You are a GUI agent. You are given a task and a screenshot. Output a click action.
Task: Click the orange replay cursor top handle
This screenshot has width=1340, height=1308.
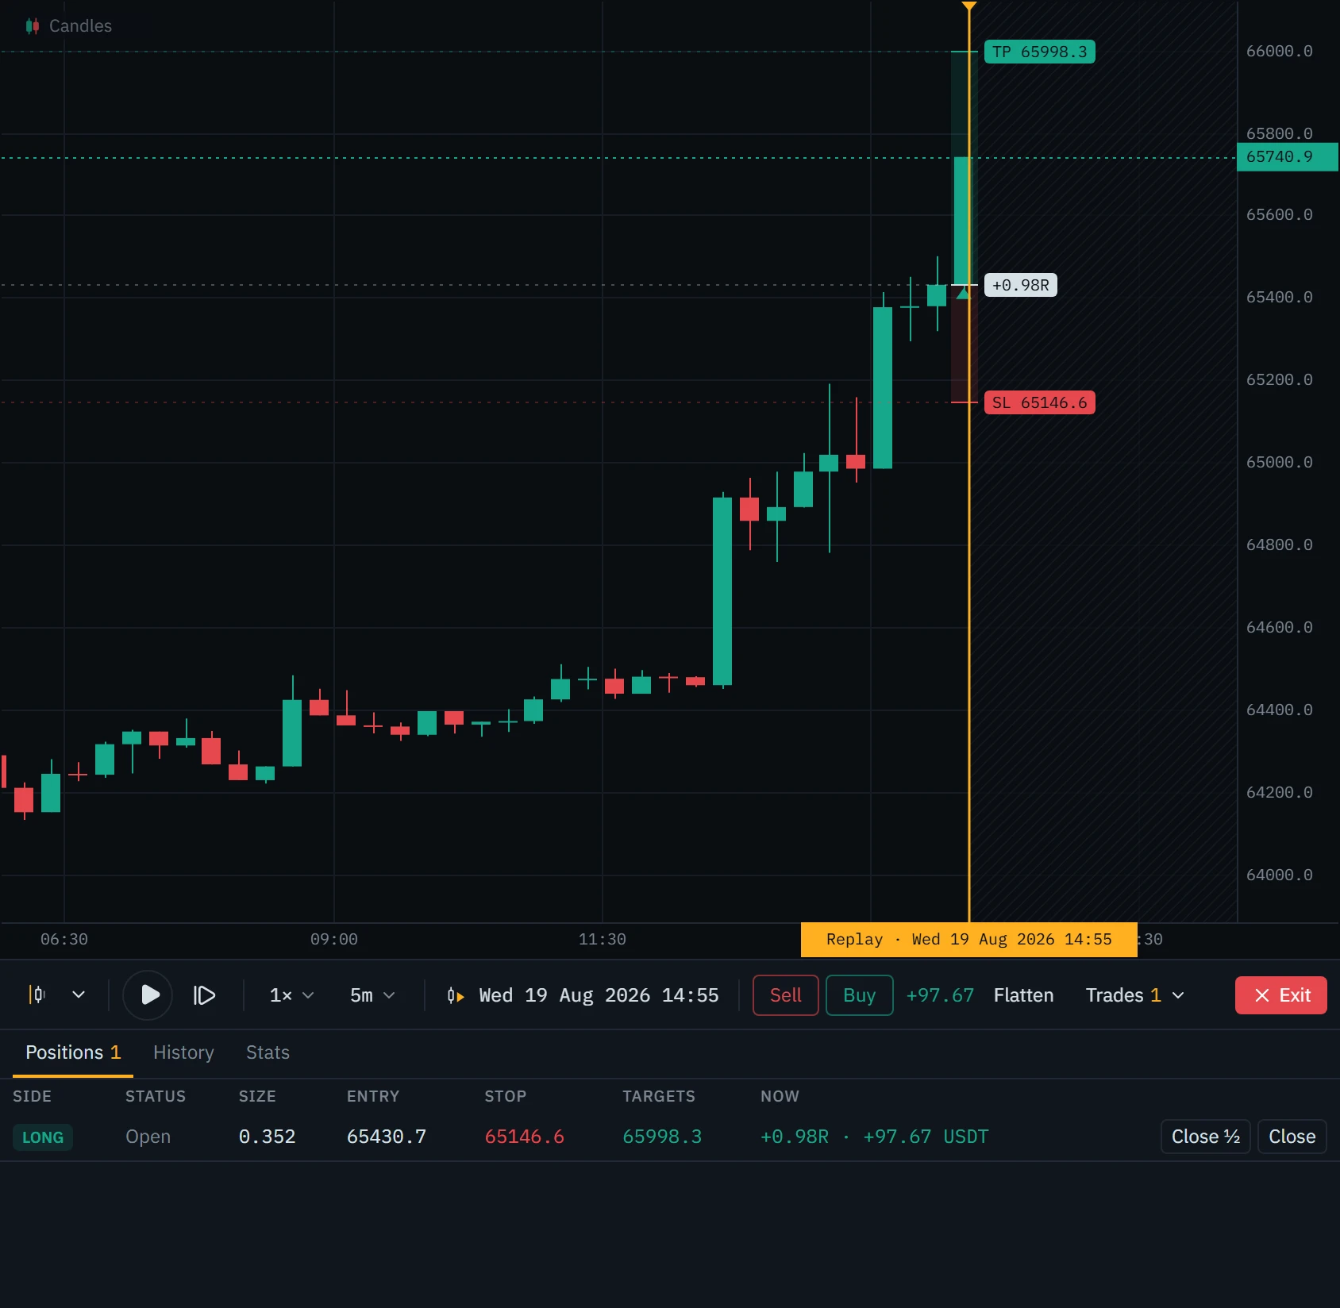[968, 6]
